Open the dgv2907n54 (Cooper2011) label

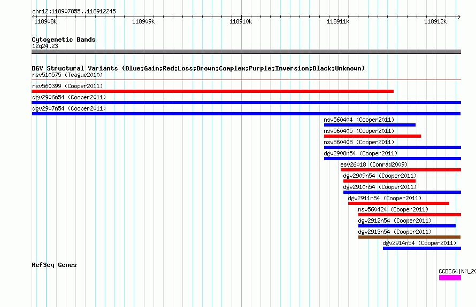(x=69, y=108)
